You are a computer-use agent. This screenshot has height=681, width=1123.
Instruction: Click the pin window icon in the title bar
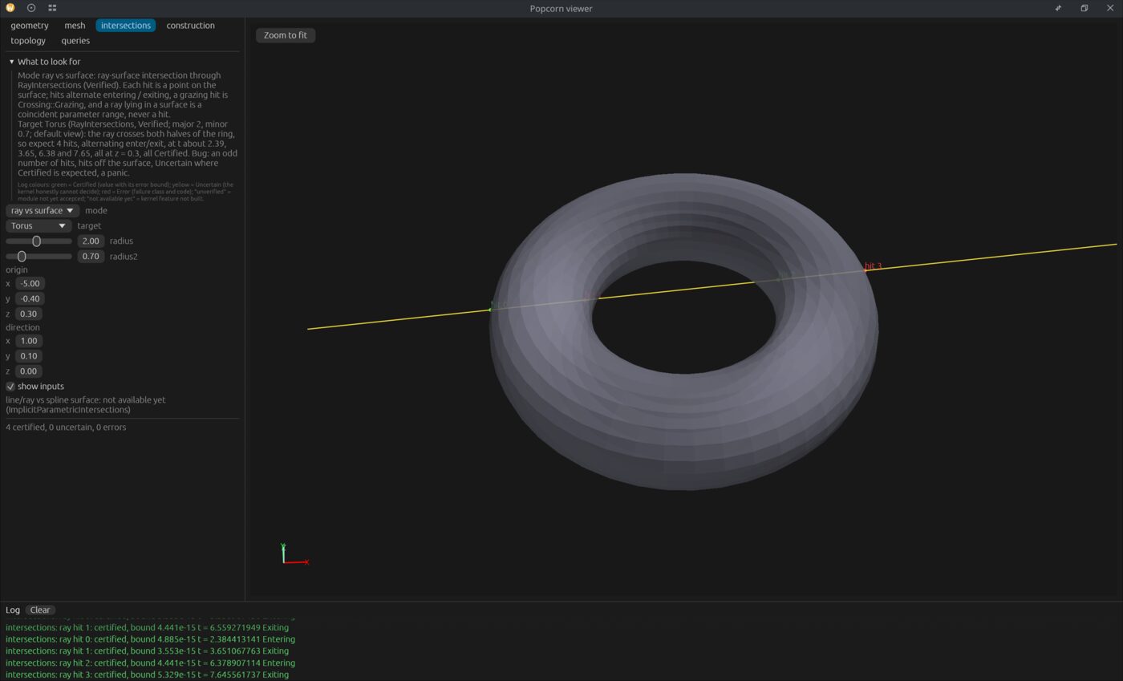tap(1058, 8)
